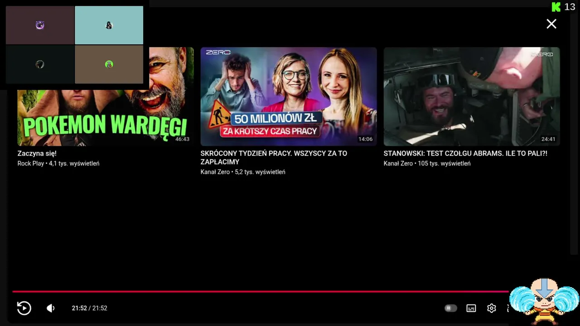Click the dark tile with headphones avatar
Viewport: 580px width, 326px height.
(x=40, y=64)
